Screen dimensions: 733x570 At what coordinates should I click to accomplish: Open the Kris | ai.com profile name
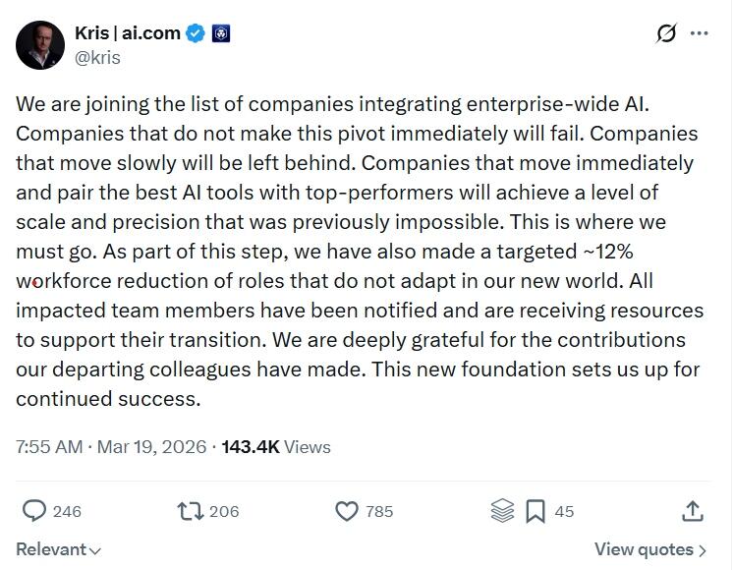(128, 32)
